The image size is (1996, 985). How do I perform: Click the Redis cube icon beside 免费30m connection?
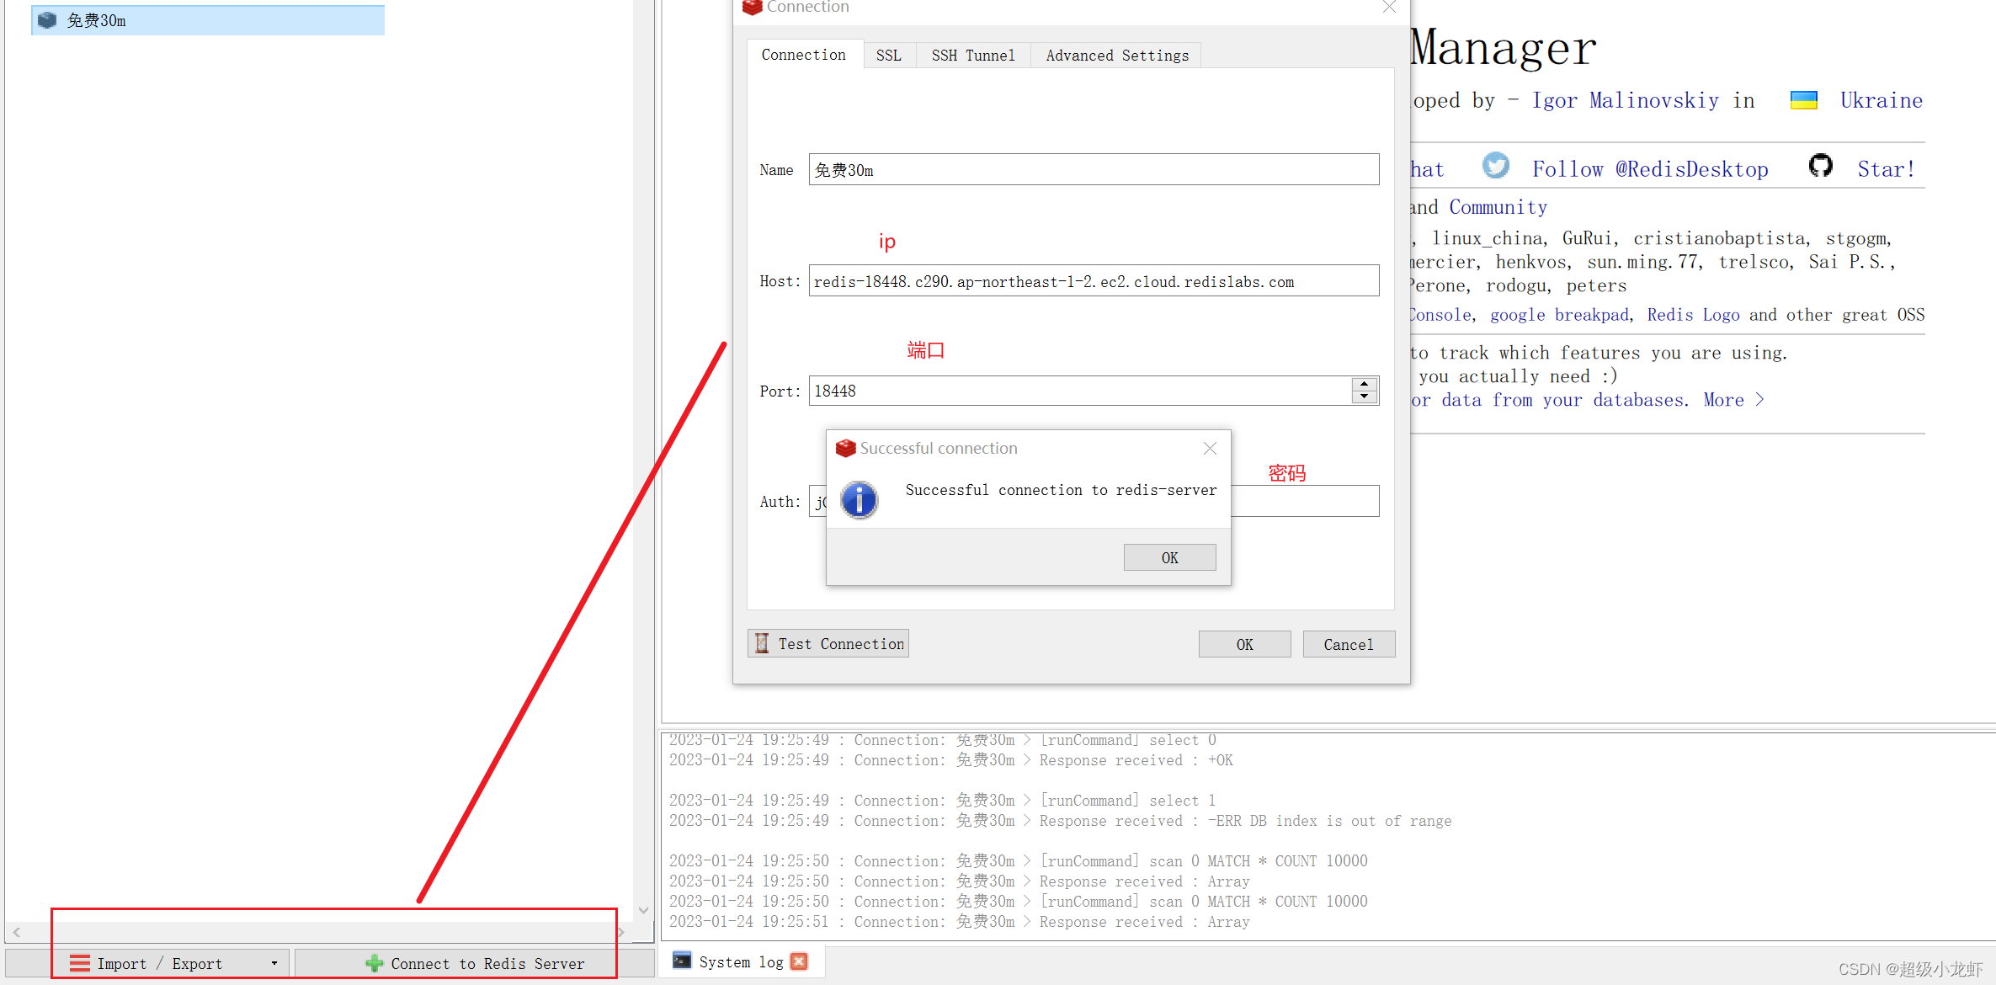coord(46,19)
